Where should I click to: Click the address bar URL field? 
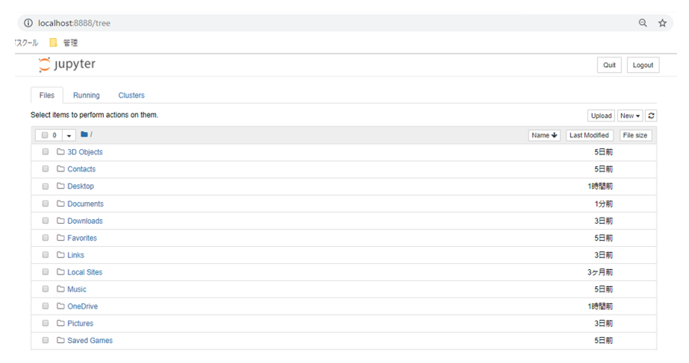(x=299, y=23)
